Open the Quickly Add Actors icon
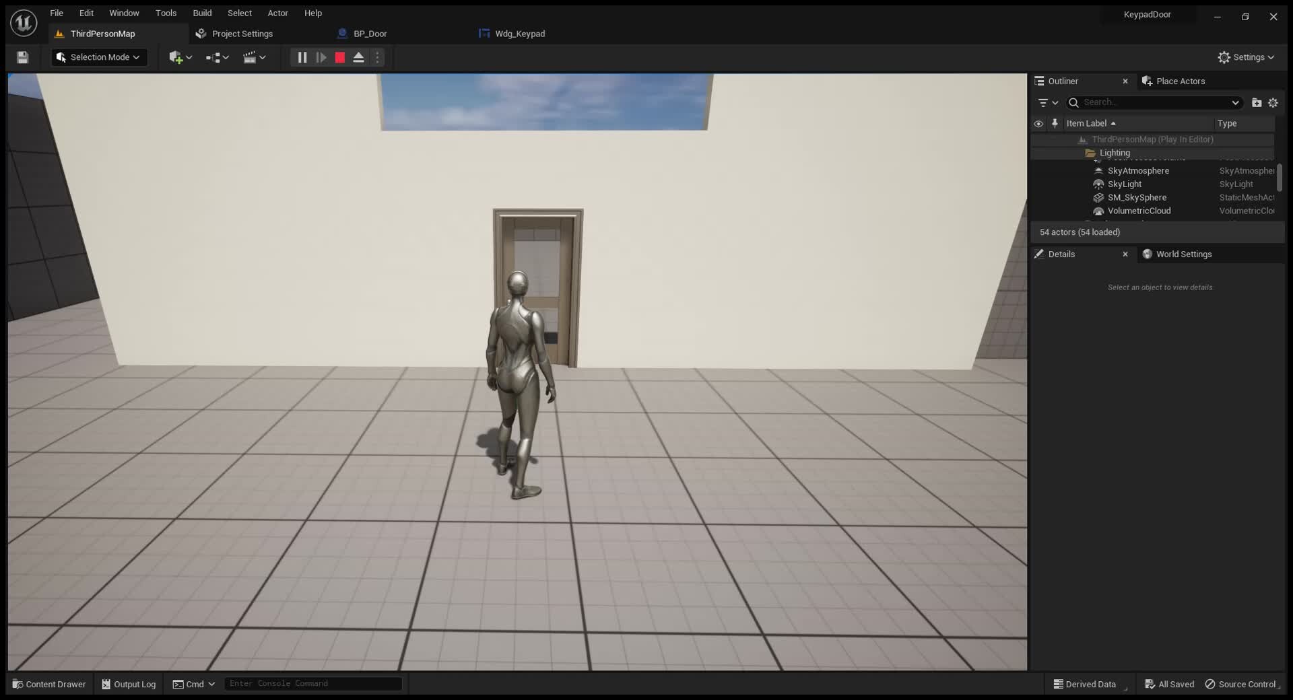 (x=176, y=57)
